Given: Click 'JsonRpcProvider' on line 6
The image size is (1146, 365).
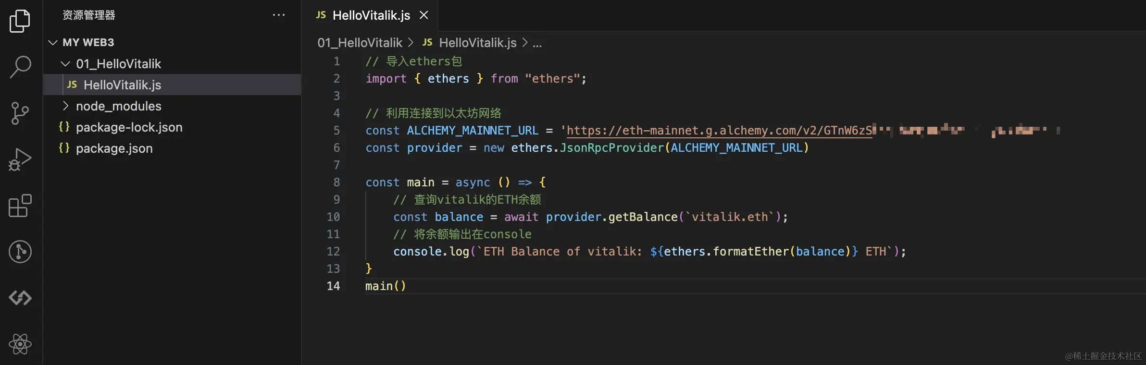Looking at the screenshot, I should (611, 148).
